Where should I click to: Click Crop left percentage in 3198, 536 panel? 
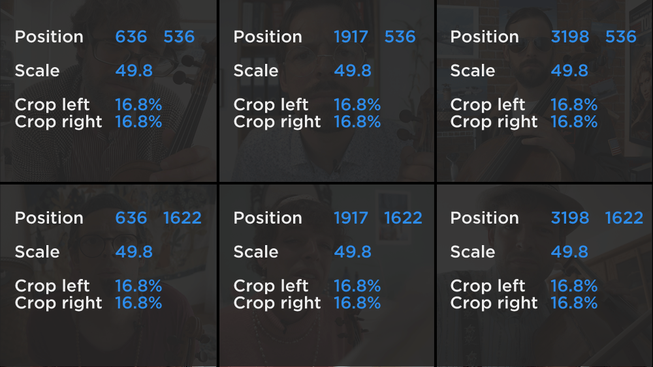tap(574, 105)
